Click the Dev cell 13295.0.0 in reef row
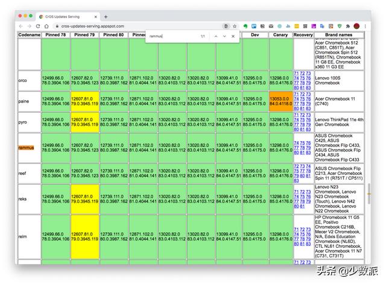 [x=255, y=174]
